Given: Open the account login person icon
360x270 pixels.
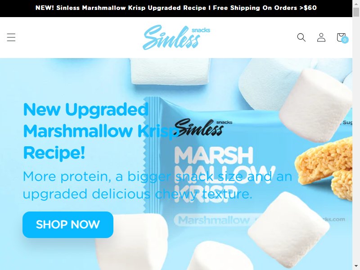Looking at the screenshot, I should pyautogui.click(x=321, y=37).
